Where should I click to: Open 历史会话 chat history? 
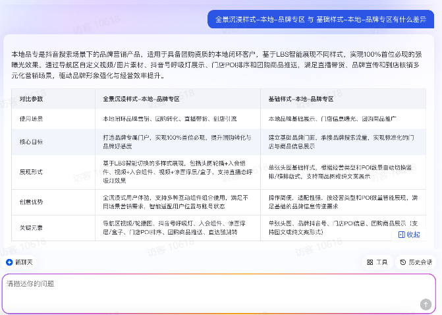pos(416,262)
